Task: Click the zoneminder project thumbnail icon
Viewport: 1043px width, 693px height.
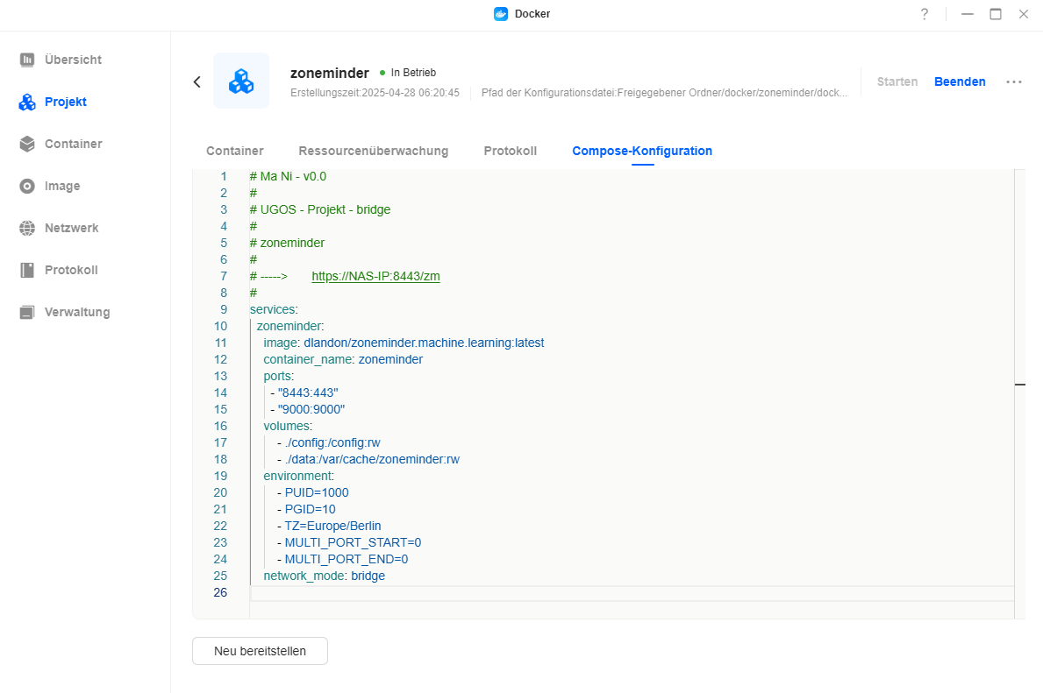Action: tap(241, 81)
